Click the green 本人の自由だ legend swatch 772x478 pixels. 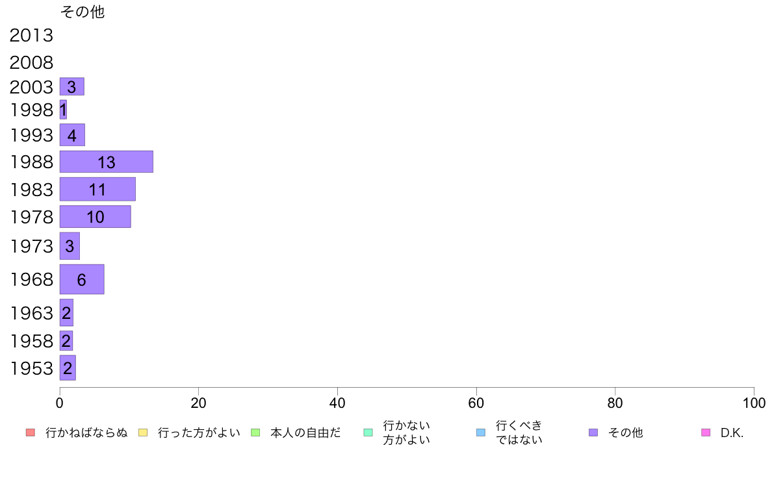(x=255, y=433)
